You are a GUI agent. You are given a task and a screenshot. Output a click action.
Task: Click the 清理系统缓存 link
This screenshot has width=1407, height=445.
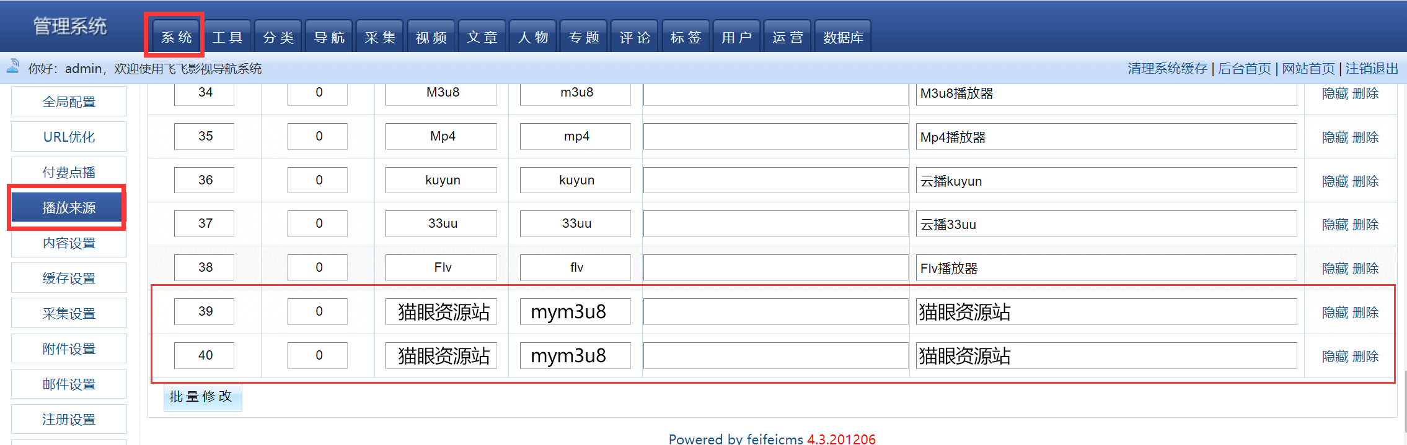(x=1167, y=69)
